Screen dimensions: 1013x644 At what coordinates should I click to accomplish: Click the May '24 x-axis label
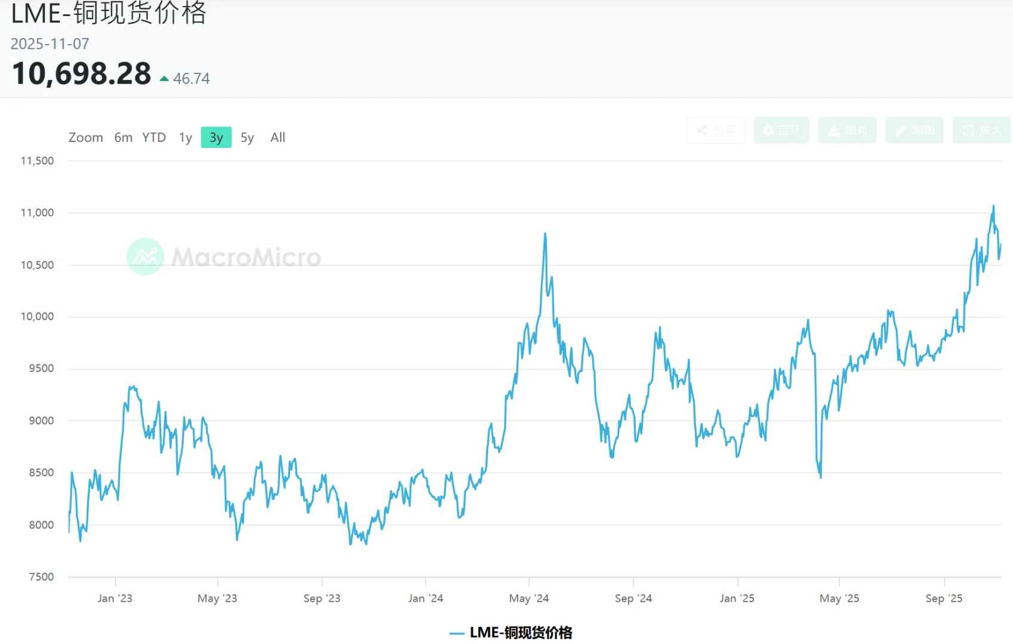[x=529, y=598]
